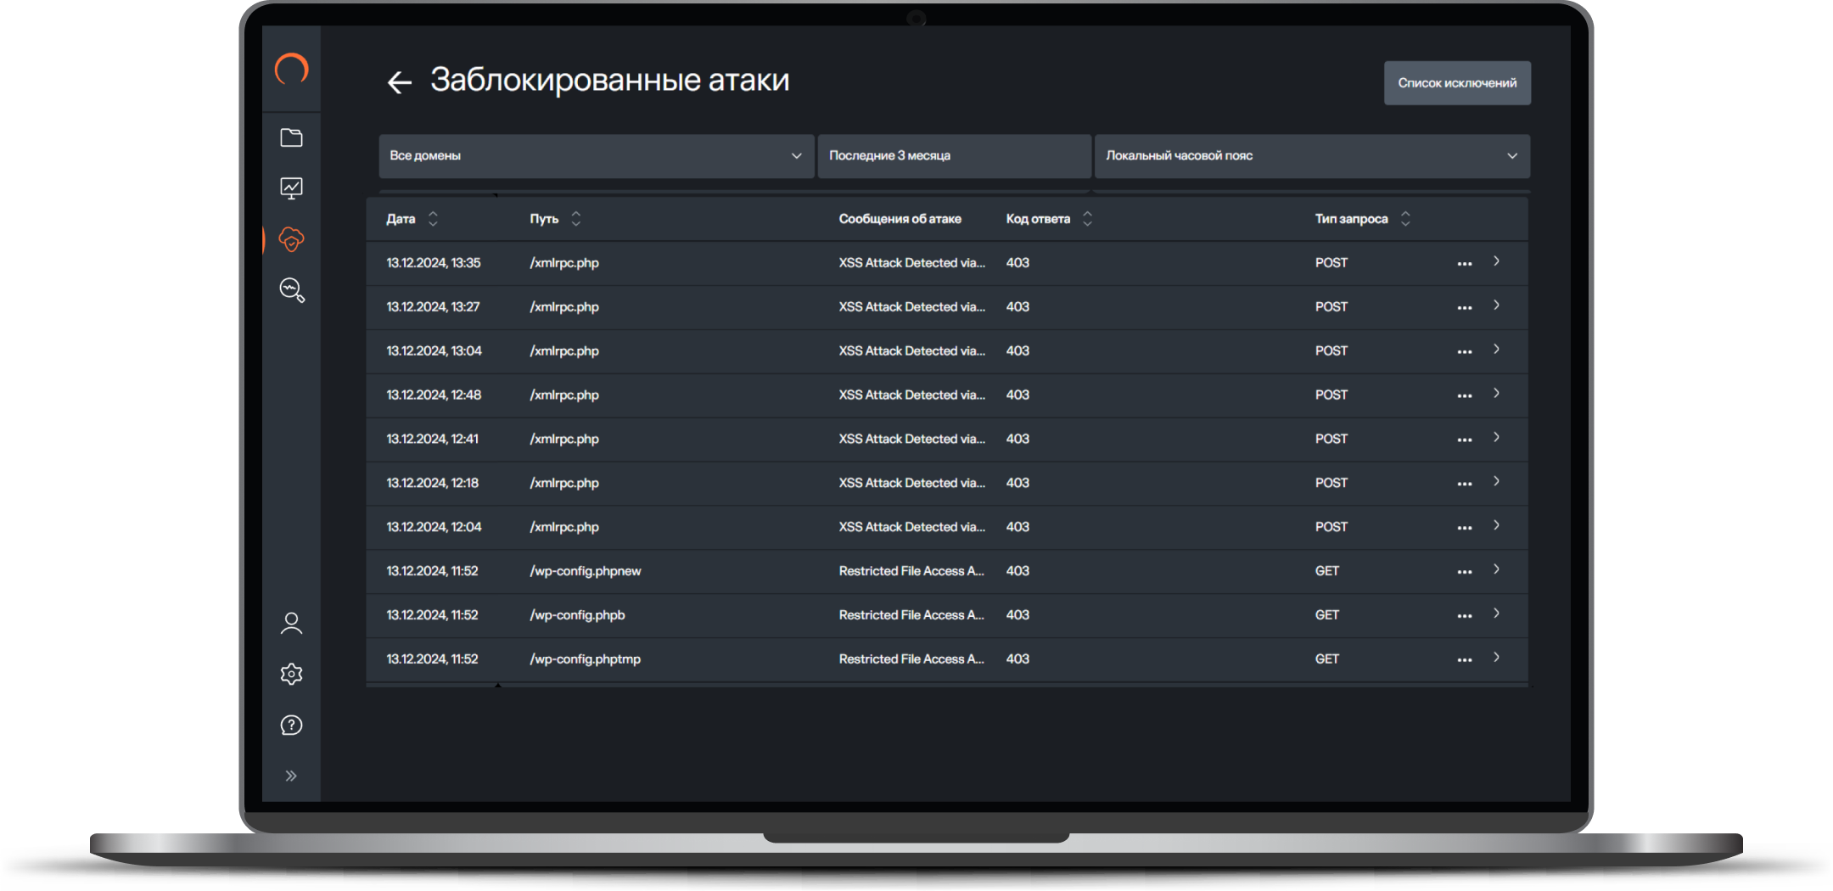The width and height of the screenshot is (1833, 891).
Task: Open the settings gear icon
Action: pyautogui.click(x=291, y=674)
